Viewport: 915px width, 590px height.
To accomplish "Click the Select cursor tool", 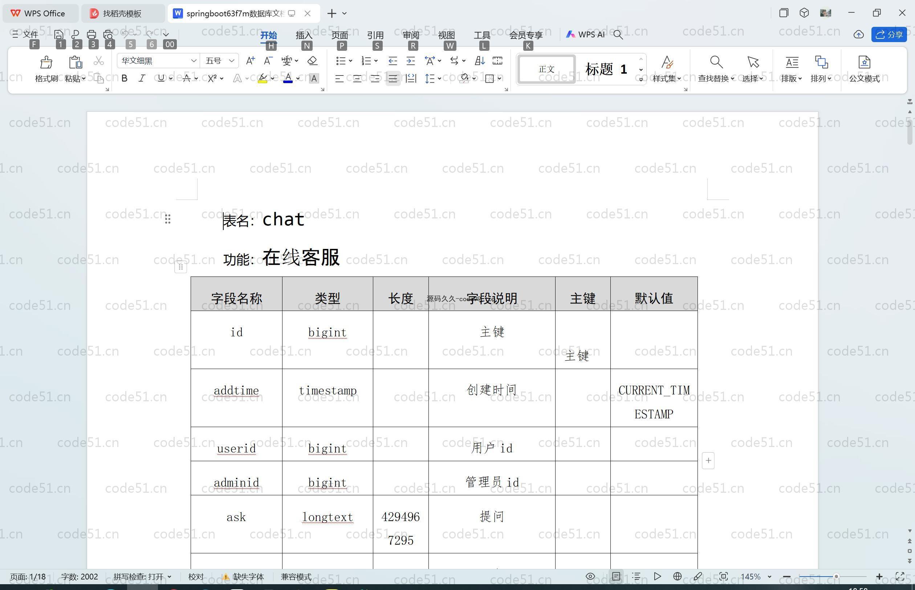I will [753, 62].
